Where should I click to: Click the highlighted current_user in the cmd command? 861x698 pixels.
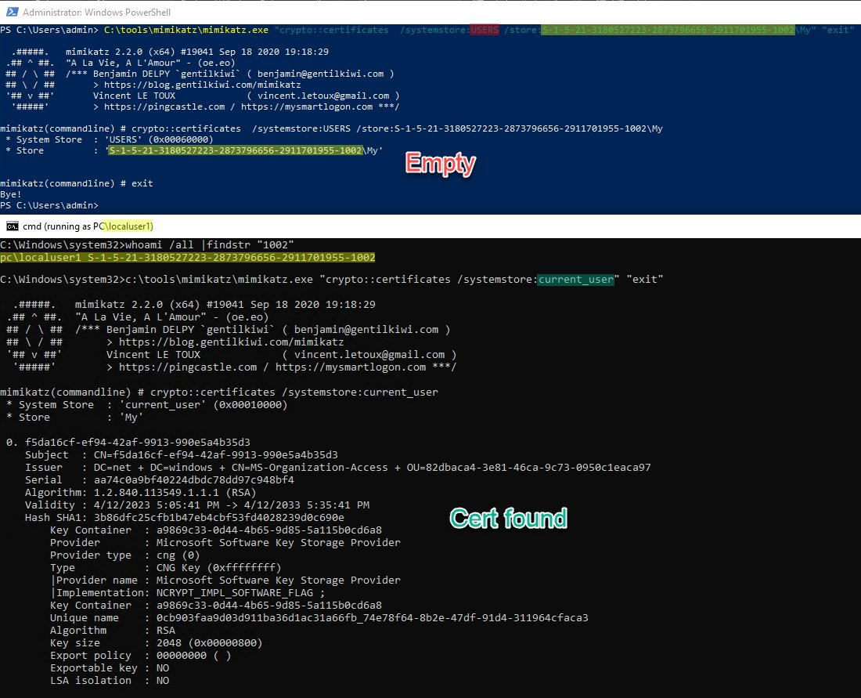point(575,279)
